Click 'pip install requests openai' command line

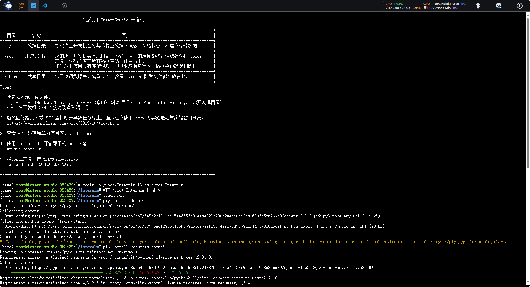tap(134, 247)
